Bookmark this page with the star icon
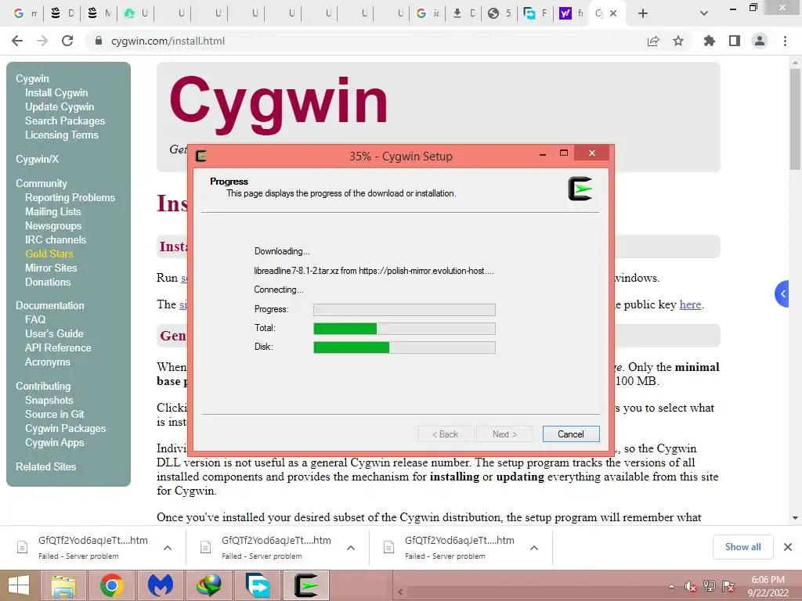 [678, 41]
